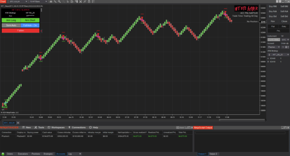The image size is (290, 156).
Task: Open the Account Playback dropdown
Action: [x=274, y=47]
